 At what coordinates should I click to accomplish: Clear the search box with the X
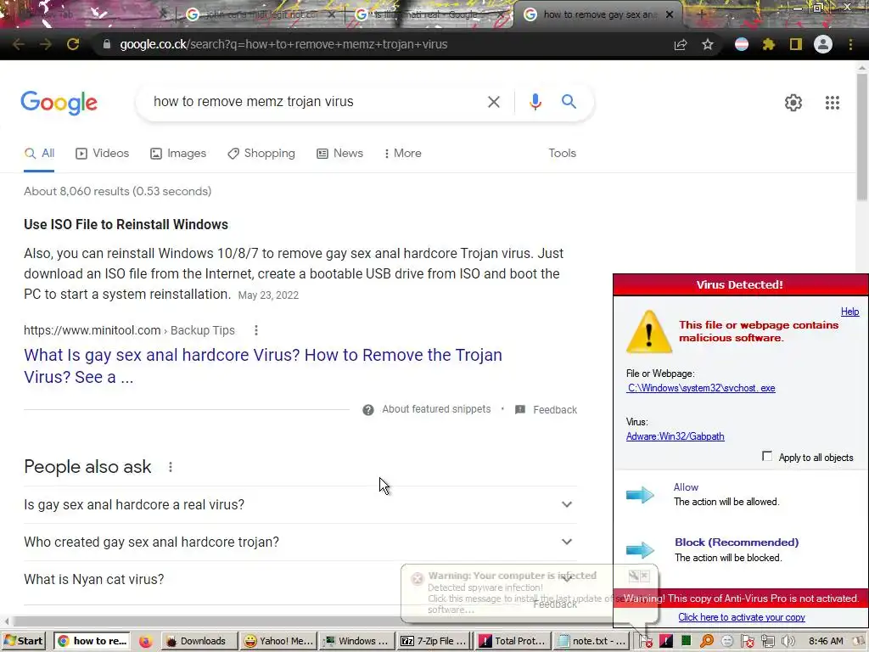493,102
